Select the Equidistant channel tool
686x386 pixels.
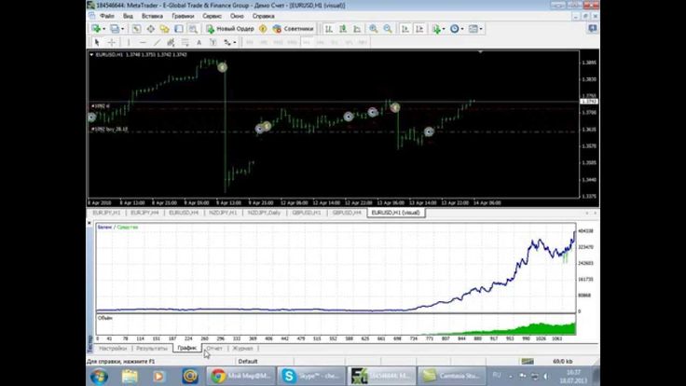171,43
